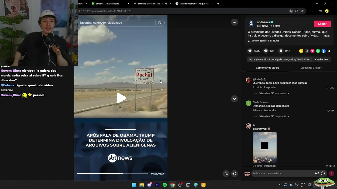Open the three-dots video options menu
This screenshot has width=337, height=189.
tap(234, 22)
